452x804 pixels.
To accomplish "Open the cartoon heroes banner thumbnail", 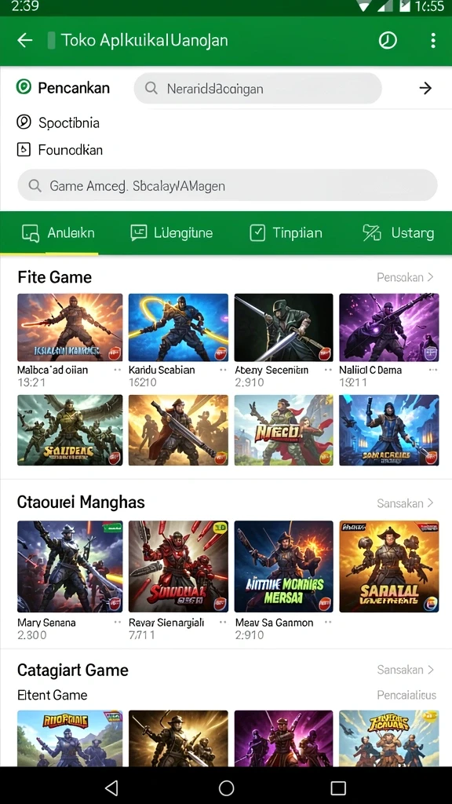I will point(283,430).
